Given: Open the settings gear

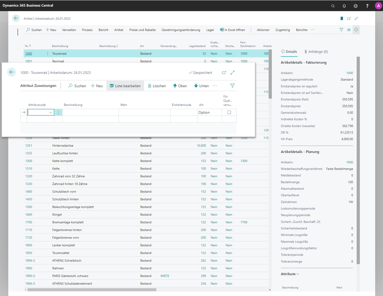Looking at the screenshot, I should tap(356, 6).
